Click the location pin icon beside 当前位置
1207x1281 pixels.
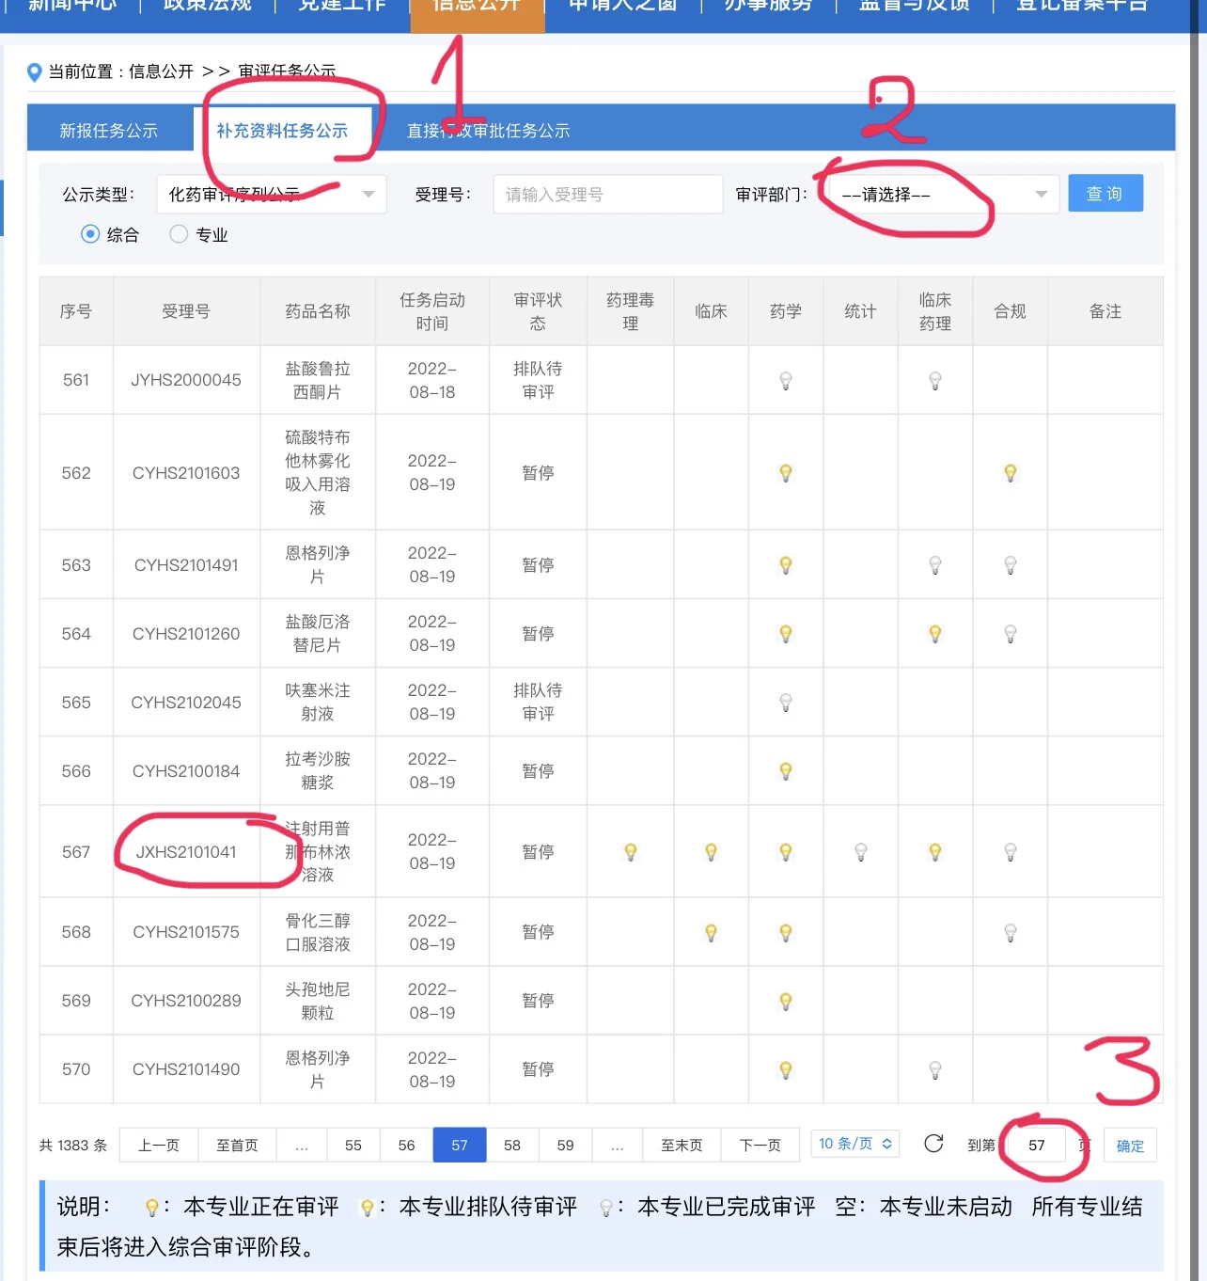click(x=35, y=71)
